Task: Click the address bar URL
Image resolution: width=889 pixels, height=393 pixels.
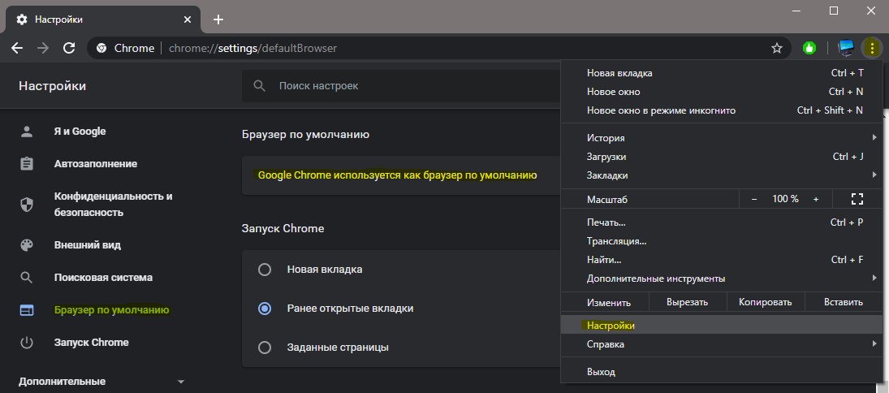Action: pyautogui.click(x=252, y=48)
